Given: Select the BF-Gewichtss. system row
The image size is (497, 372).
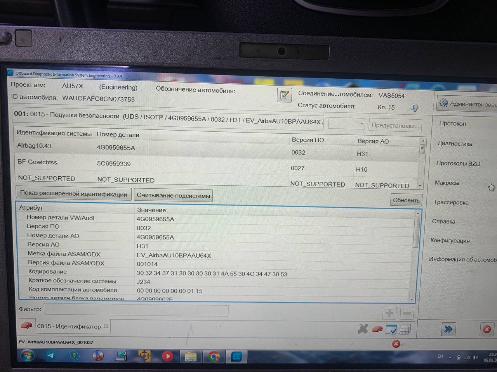Looking at the screenshot, I should coord(217,166).
